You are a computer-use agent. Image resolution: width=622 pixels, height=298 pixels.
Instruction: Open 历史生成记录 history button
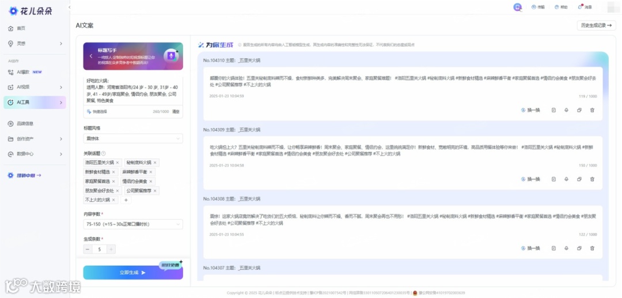[x=596, y=25]
